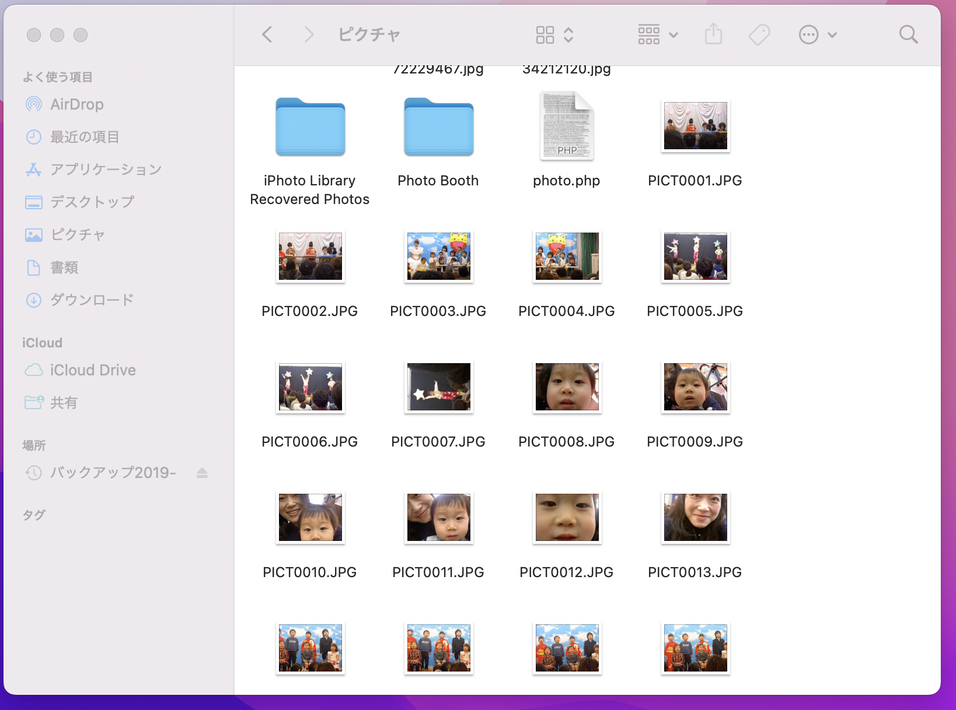Screen dimensions: 956x710
Task: Select the Photo Booth folder icon
Action: tap(438, 127)
